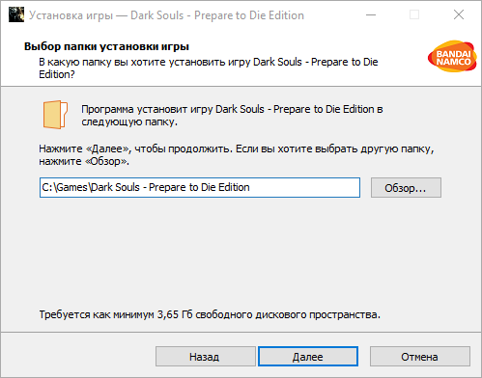482x378 pixels.
Task: Click the text 'Программа установит игру Dark Souls'
Action: click(x=173, y=109)
